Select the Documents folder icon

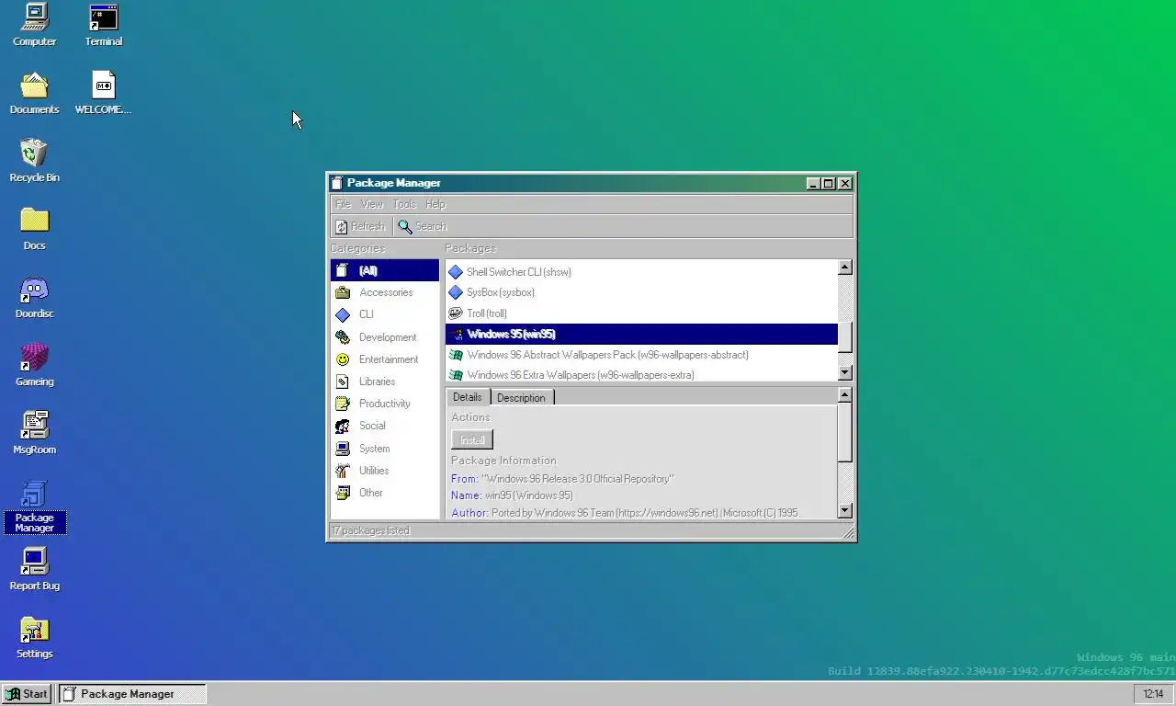(x=34, y=93)
